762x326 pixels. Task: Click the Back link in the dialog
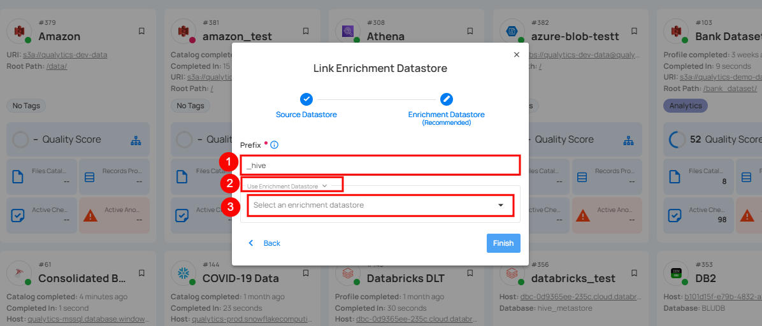coord(265,243)
